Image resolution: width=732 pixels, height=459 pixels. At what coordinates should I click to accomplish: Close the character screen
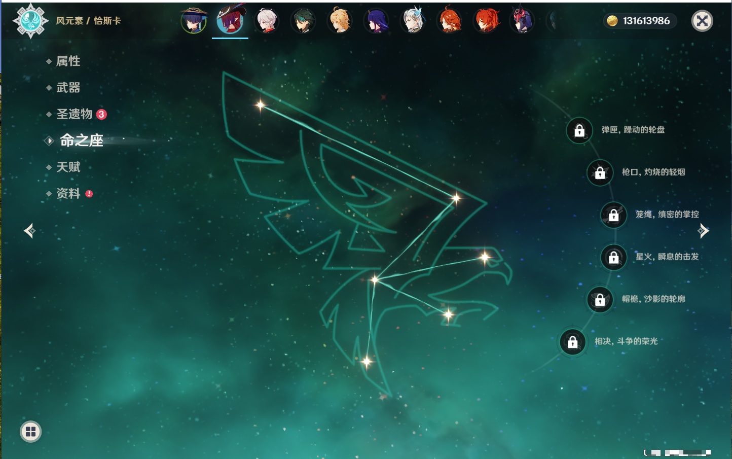702,21
